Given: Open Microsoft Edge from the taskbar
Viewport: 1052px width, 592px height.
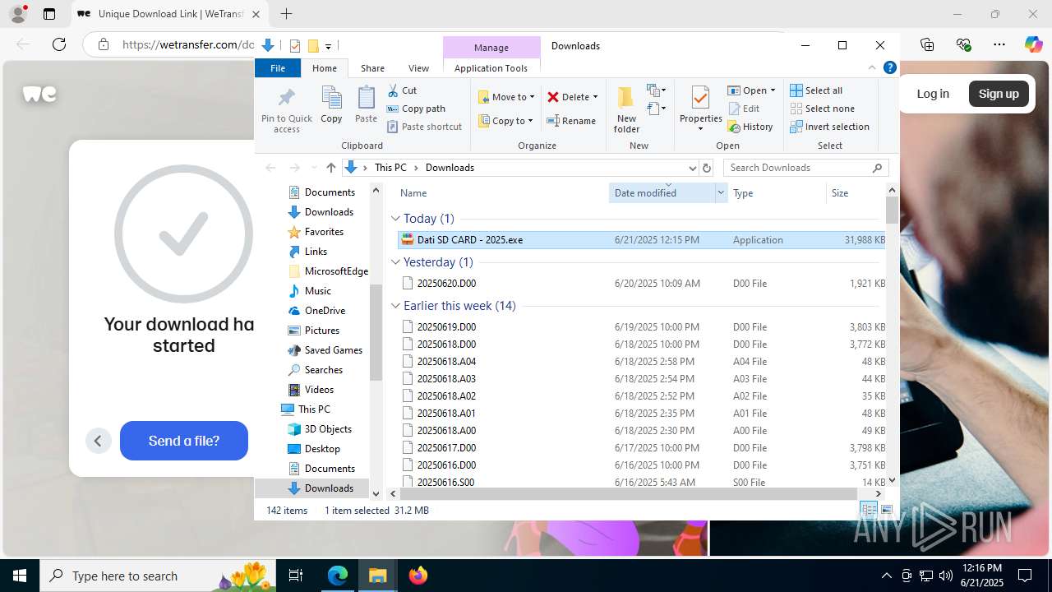Looking at the screenshot, I should 338,576.
